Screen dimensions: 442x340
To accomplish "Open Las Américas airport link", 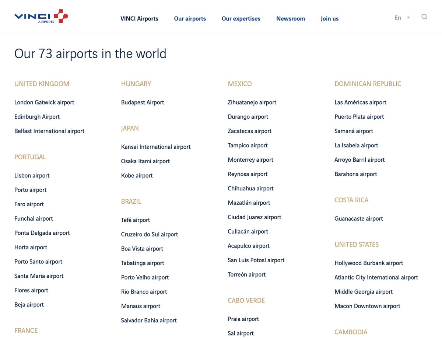I will pyautogui.click(x=361, y=102).
